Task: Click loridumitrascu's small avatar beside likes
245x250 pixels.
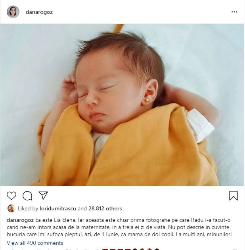Action: 11,208
